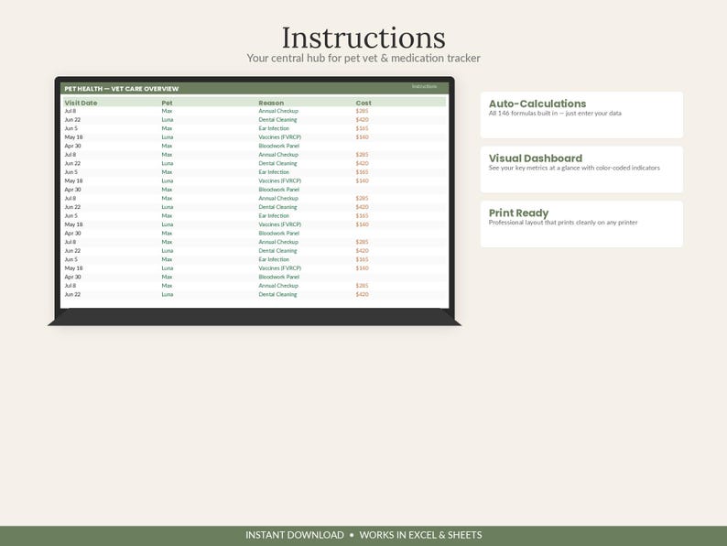The image size is (727, 546).
Task: Click the Visit Date column header
Action: [x=81, y=103]
